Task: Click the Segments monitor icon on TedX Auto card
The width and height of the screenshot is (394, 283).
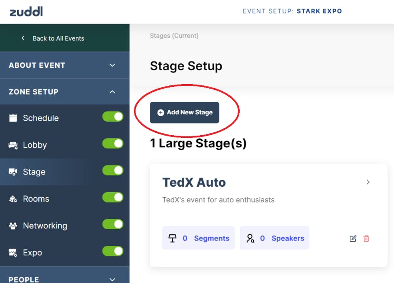Action: click(173, 238)
